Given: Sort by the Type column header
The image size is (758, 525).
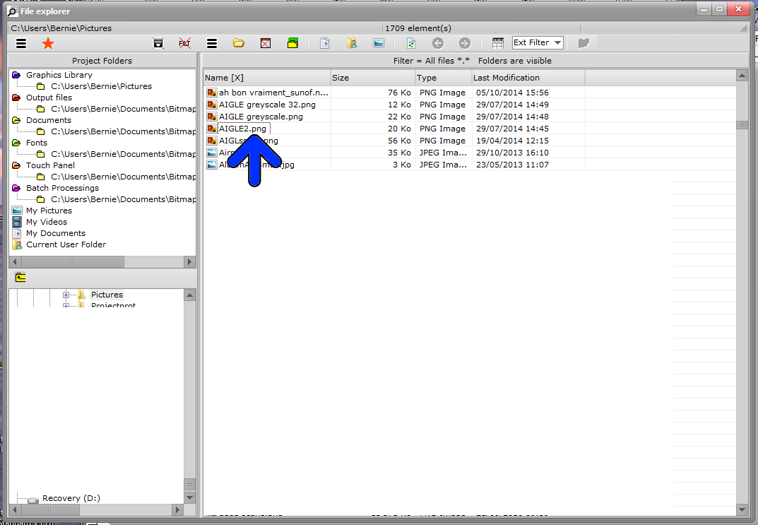Looking at the screenshot, I should 444,78.
